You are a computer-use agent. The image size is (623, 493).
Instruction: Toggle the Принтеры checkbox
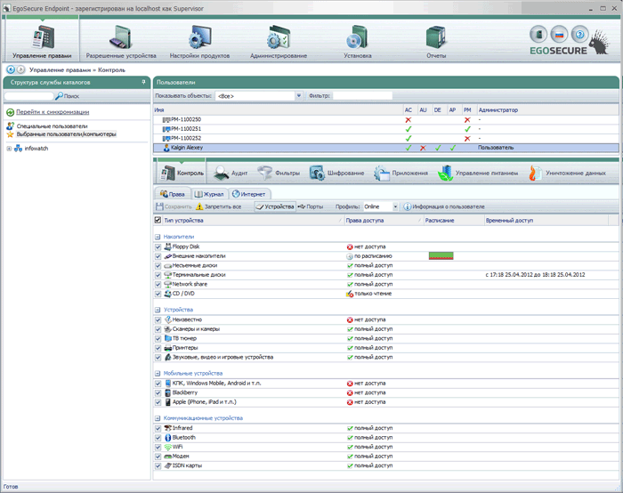[158, 348]
